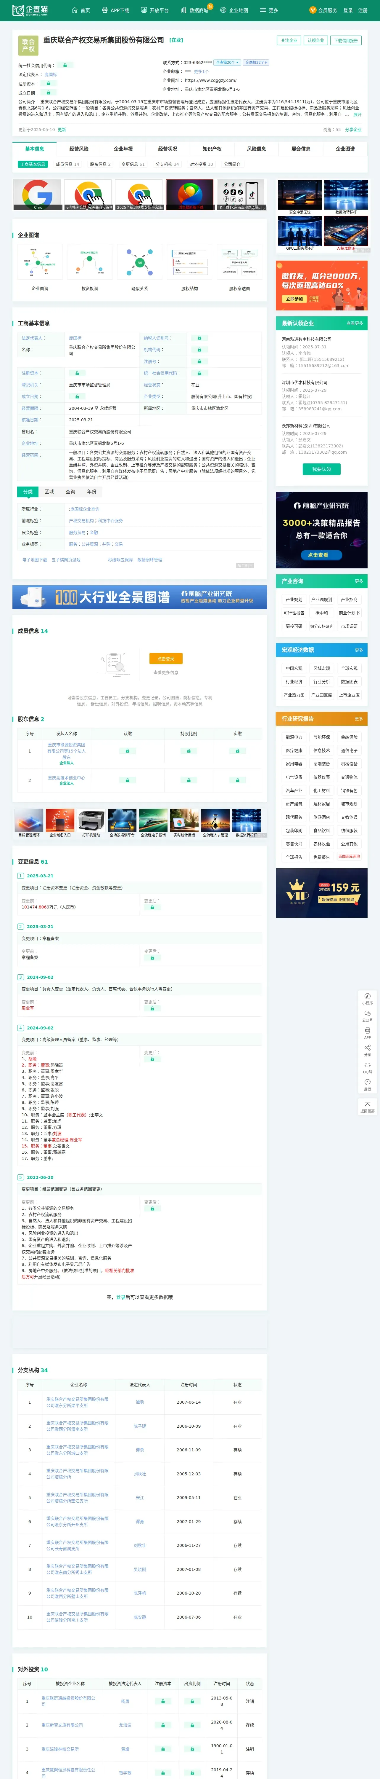Open the 碳中和 tag in 产业咨询
This screenshot has height=1779, width=380.
tap(321, 613)
